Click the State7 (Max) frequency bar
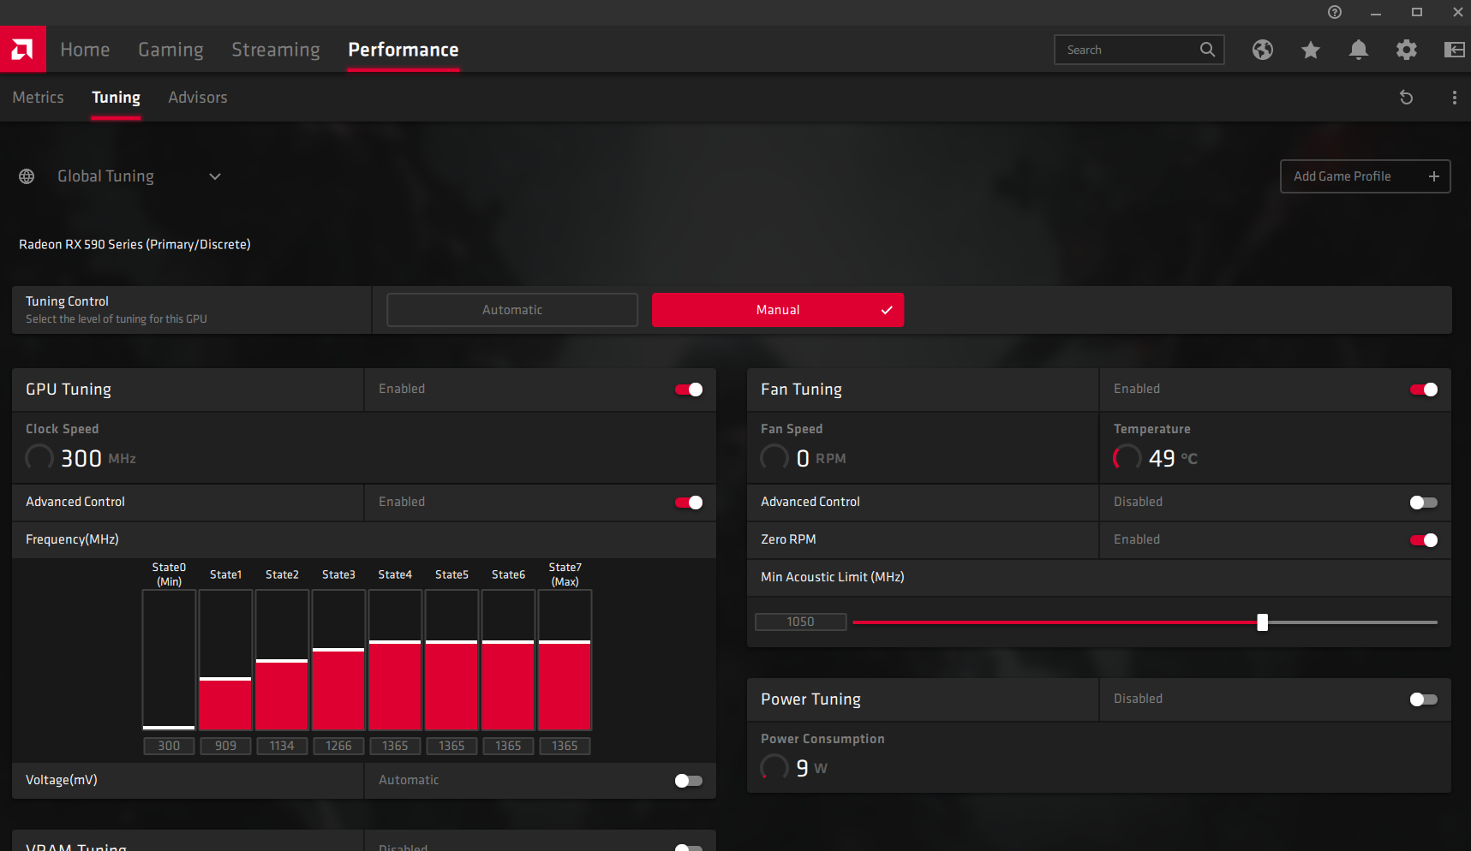Screen dimensions: 1471x851 click(x=565, y=660)
